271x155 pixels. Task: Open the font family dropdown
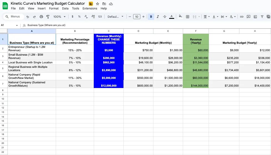click(115, 17)
